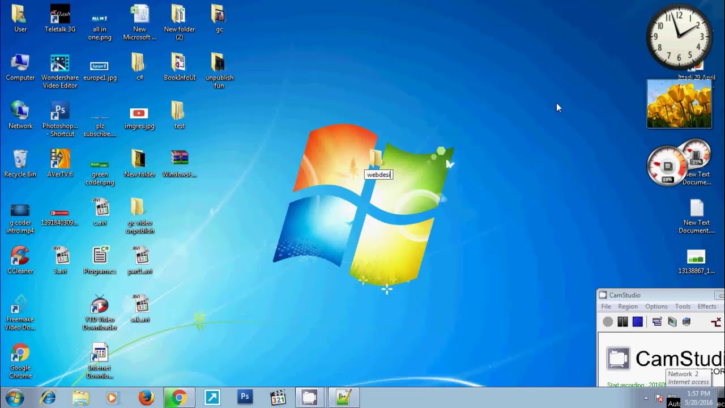The image size is (725, 408).
Task: Open CamStudio Effects menu
Action: tap(707, 307)
